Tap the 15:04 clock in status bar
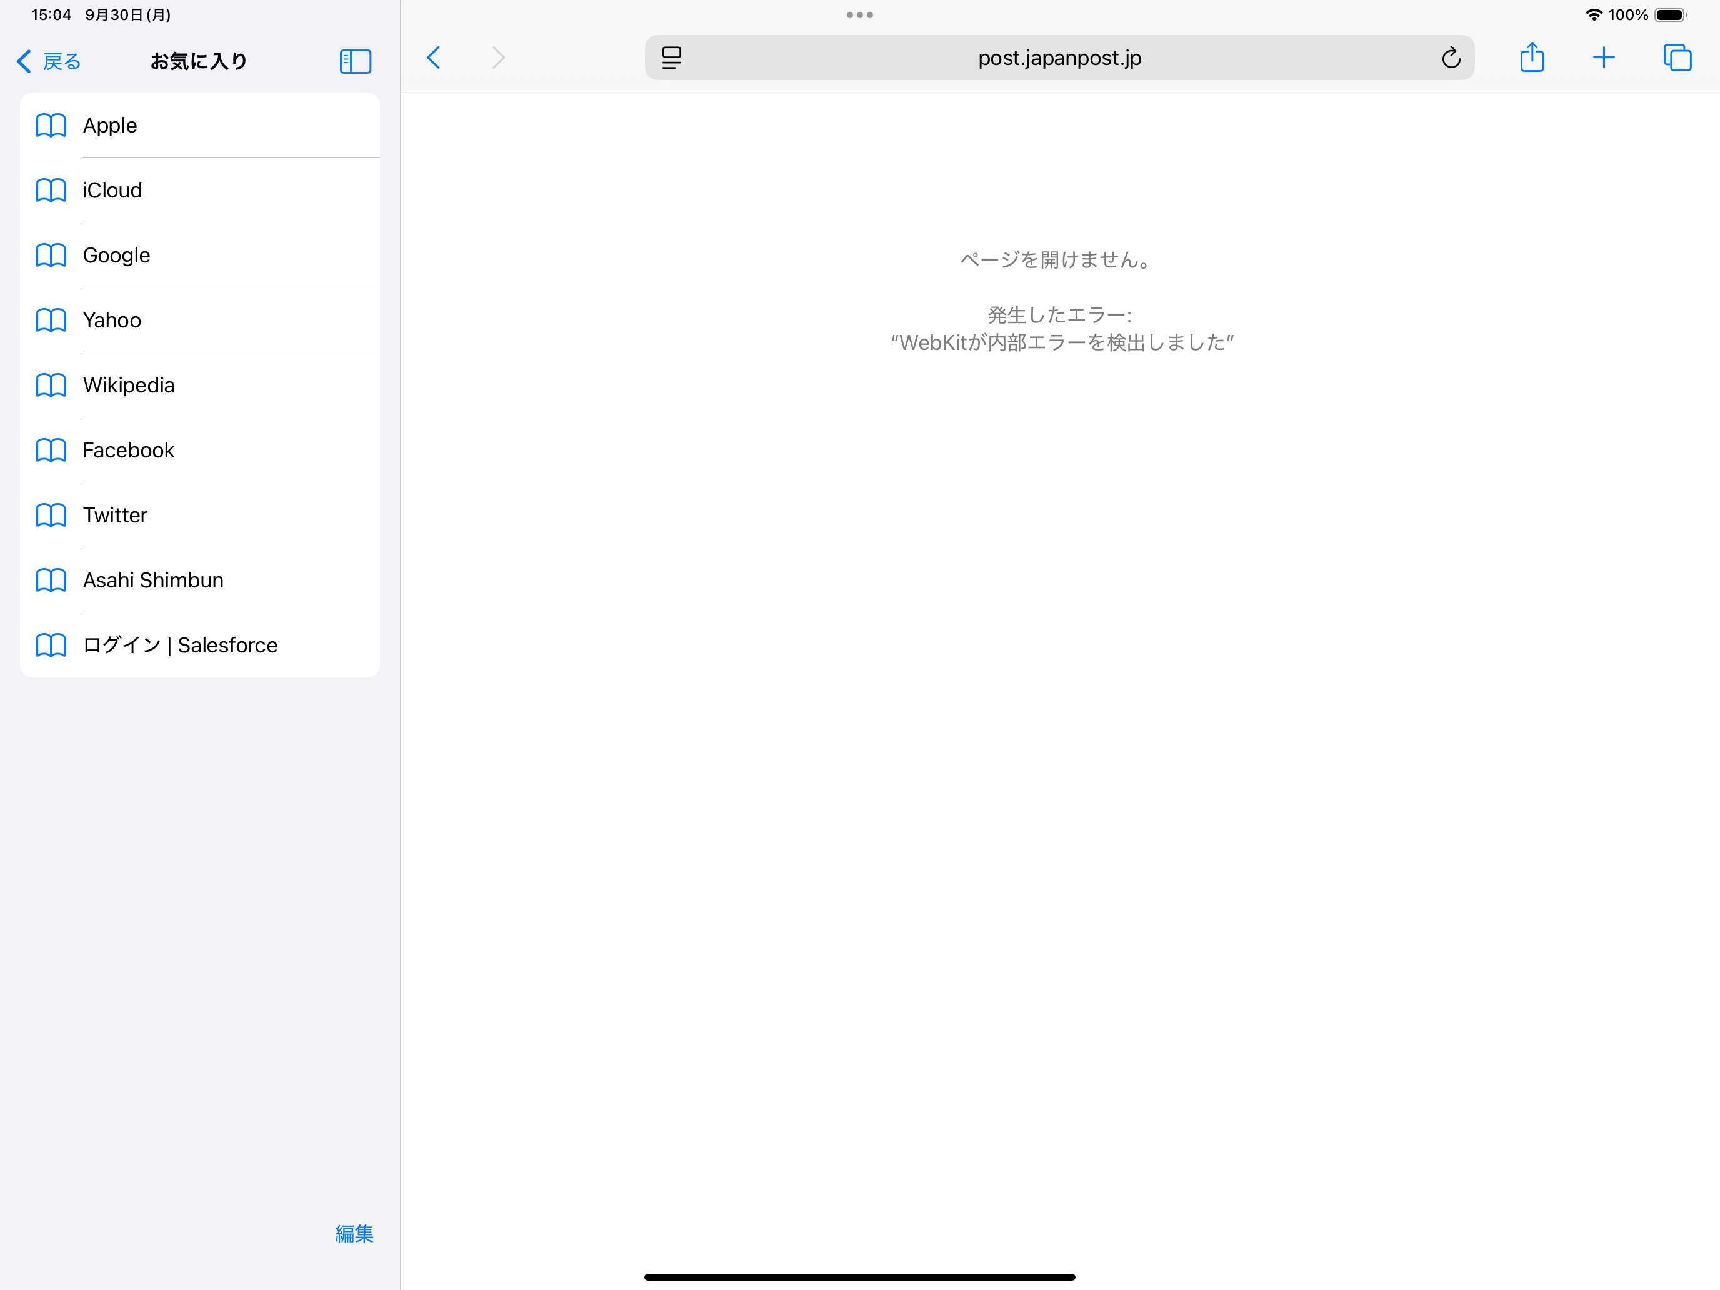The width and height of the screenshot is (1720, 1290). coord(51,15)
